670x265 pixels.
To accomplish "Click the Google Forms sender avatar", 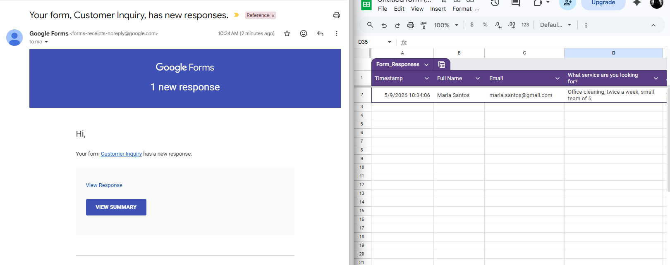I will coord(14,38).
